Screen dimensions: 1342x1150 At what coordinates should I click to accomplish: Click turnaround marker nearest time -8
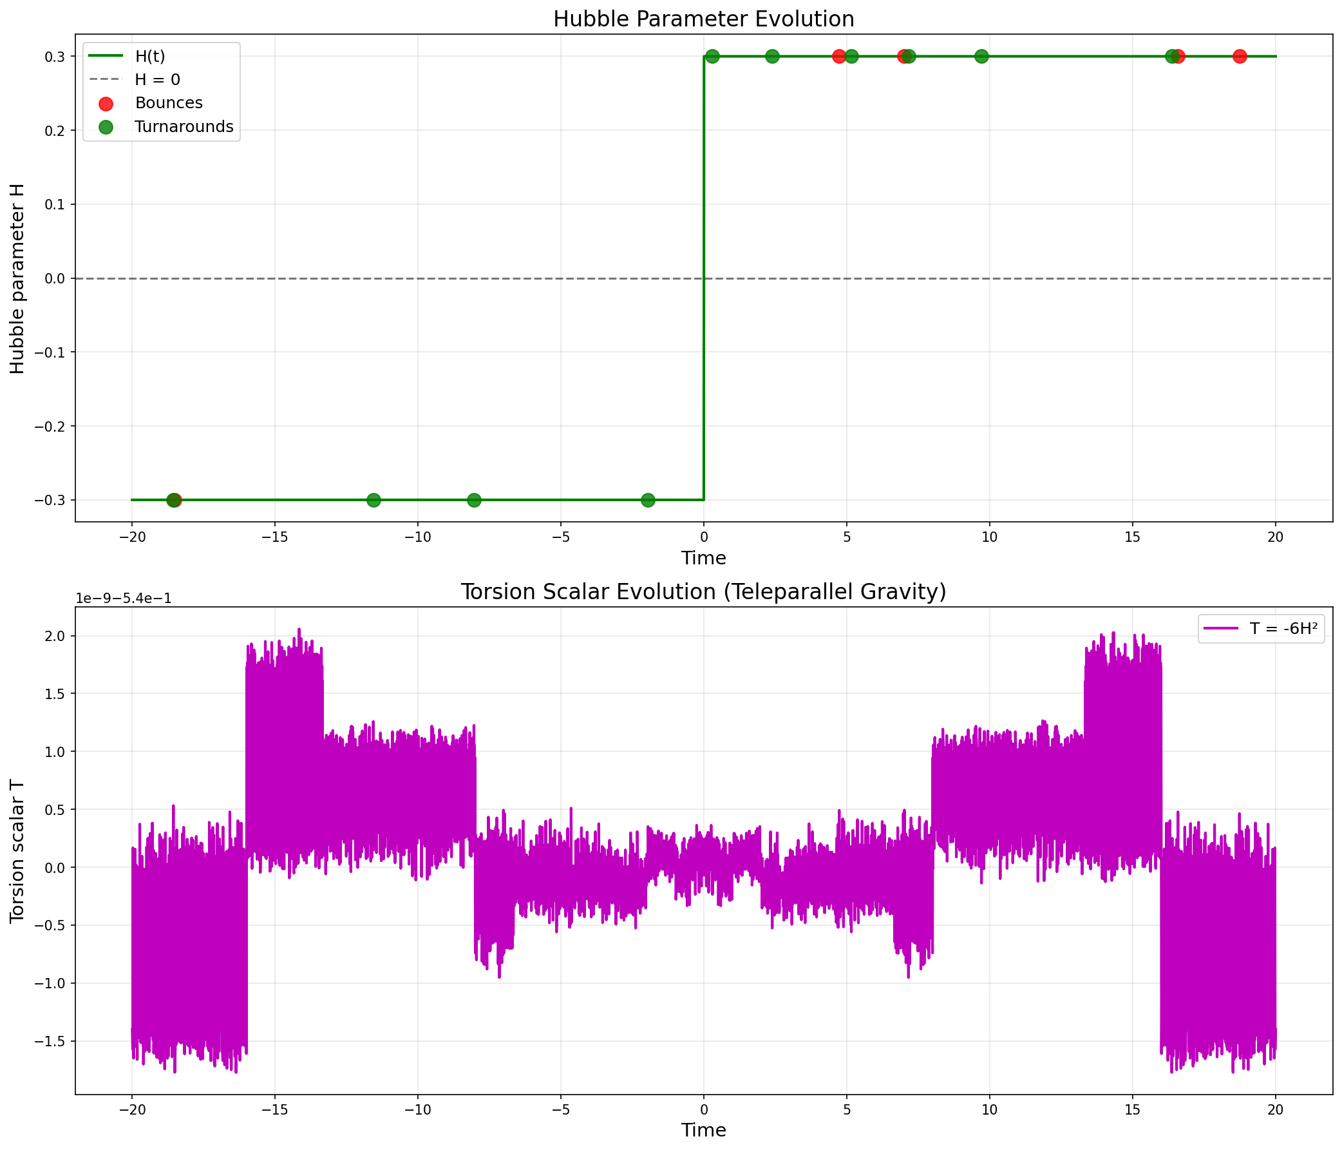[474, 500]
